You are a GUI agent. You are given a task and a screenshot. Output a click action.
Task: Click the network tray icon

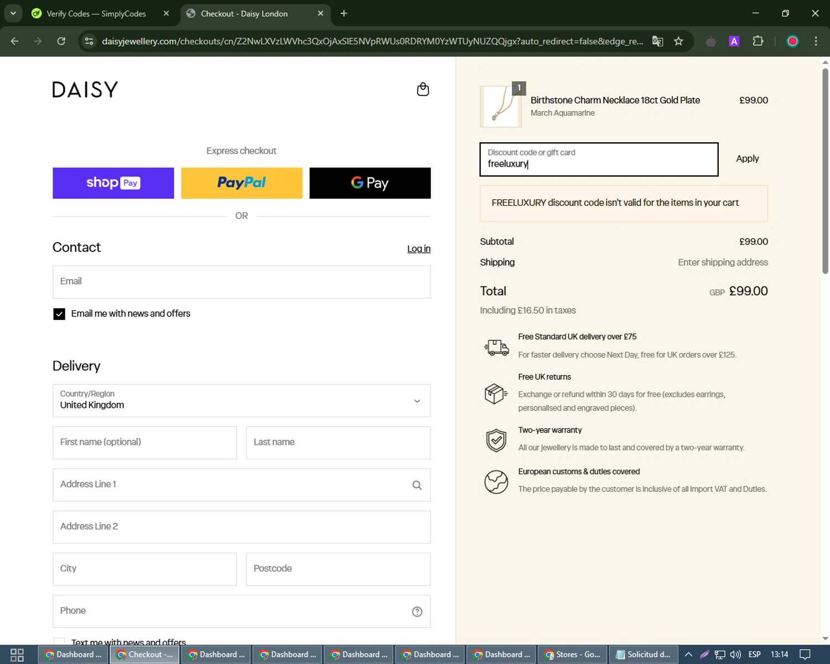click(720, 655)
